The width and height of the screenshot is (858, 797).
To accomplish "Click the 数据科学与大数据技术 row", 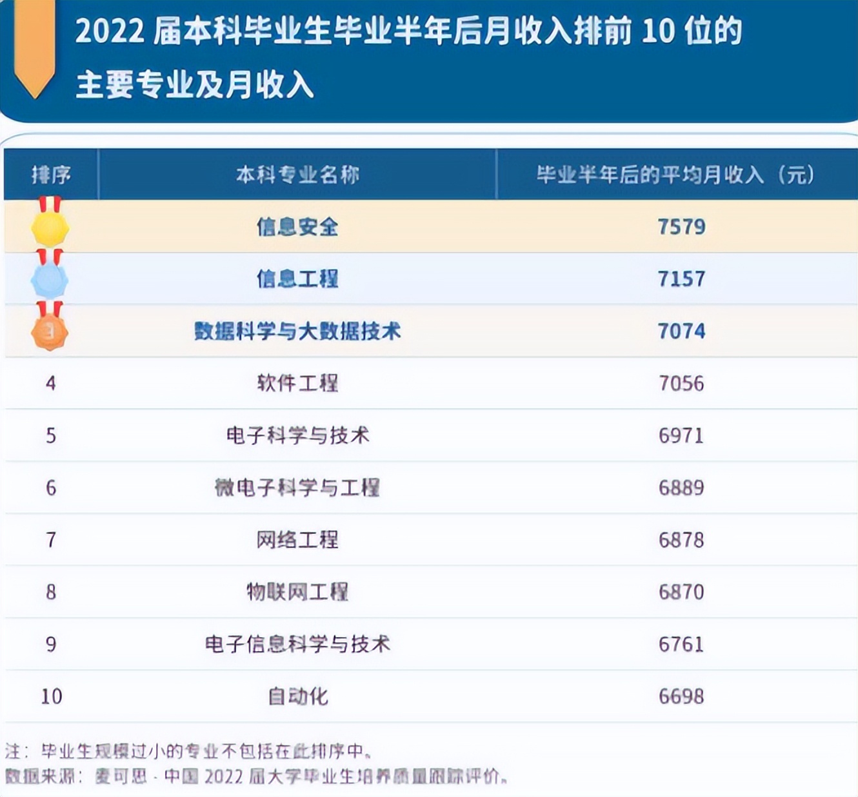I will click(300, 331).
